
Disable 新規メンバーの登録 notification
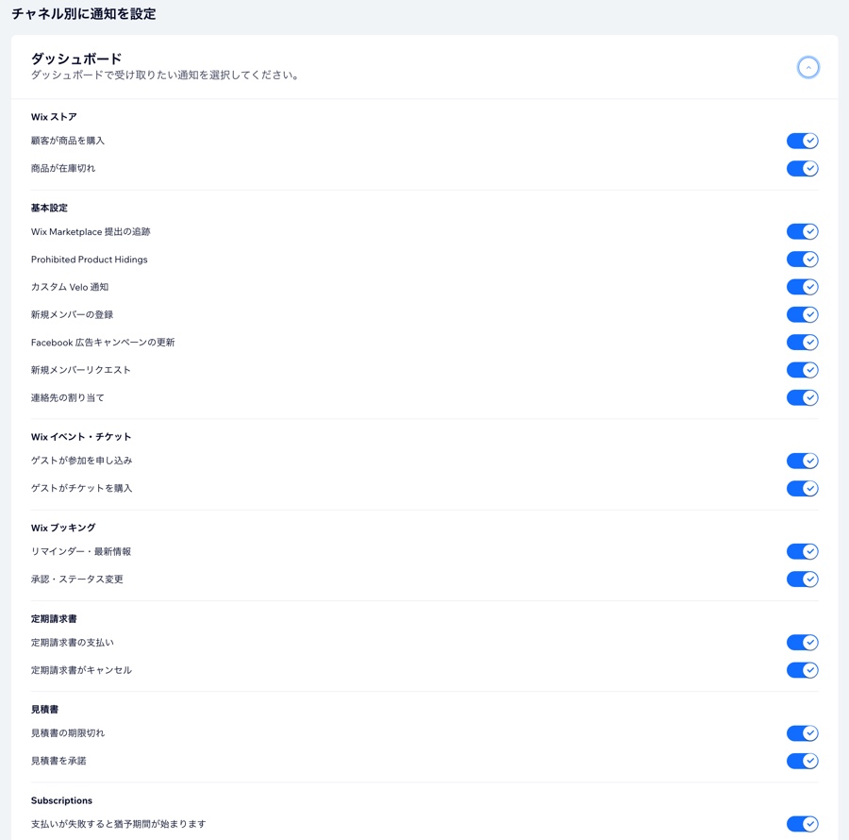coord(803,314)
